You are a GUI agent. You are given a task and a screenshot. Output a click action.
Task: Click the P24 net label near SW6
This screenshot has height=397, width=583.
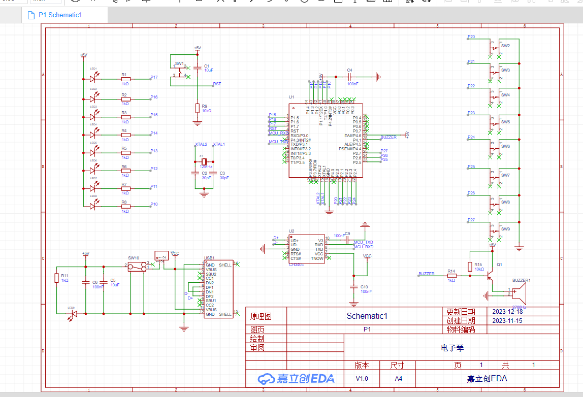point(471,137)
